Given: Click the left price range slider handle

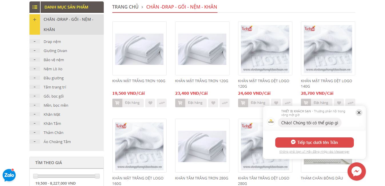Looking at the screenshot, I should coord(35,176).
